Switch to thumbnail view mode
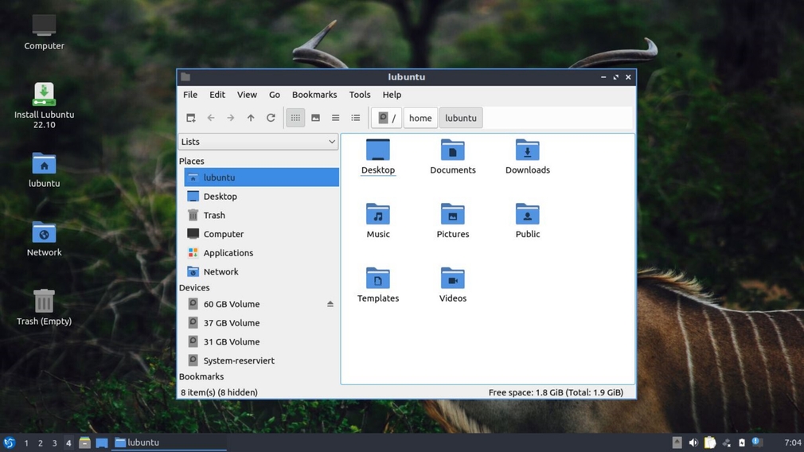 [315, 118]
